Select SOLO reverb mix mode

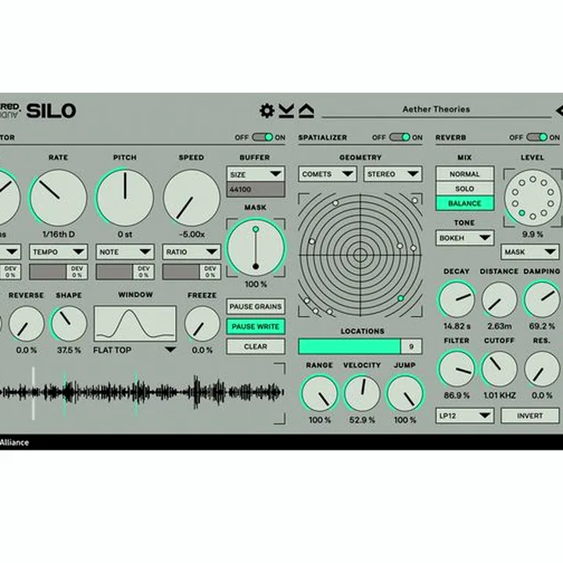[x=464, y=189]
